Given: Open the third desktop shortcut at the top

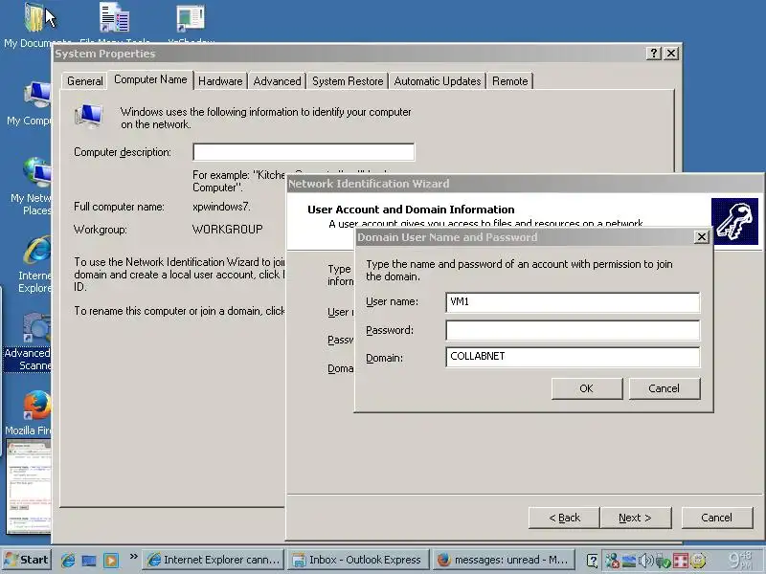Looking at the screenshot, I should point(191,18).
